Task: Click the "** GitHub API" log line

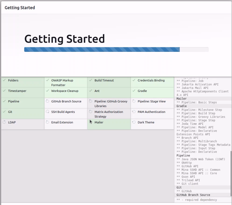Action: (x=187, y=166)
